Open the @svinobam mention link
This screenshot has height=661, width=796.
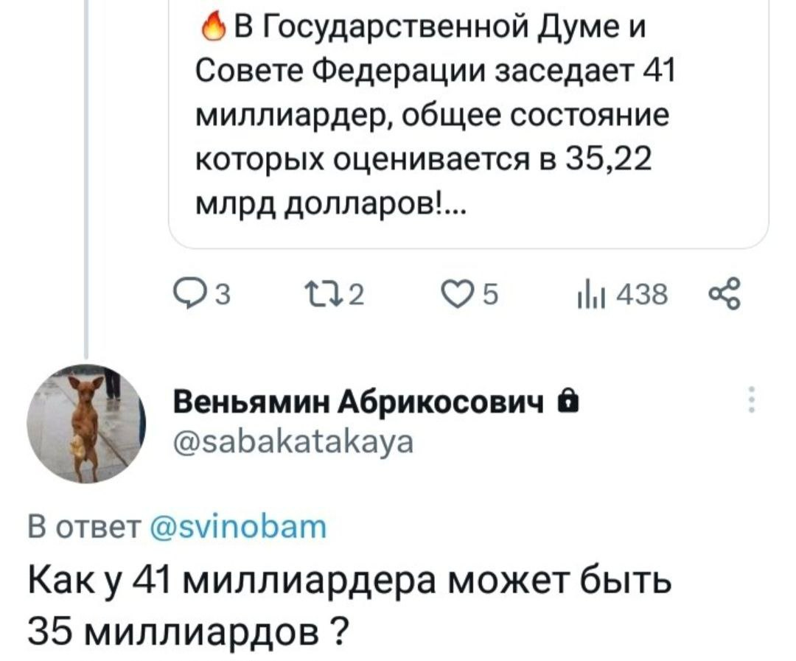[x=239, y=526]
